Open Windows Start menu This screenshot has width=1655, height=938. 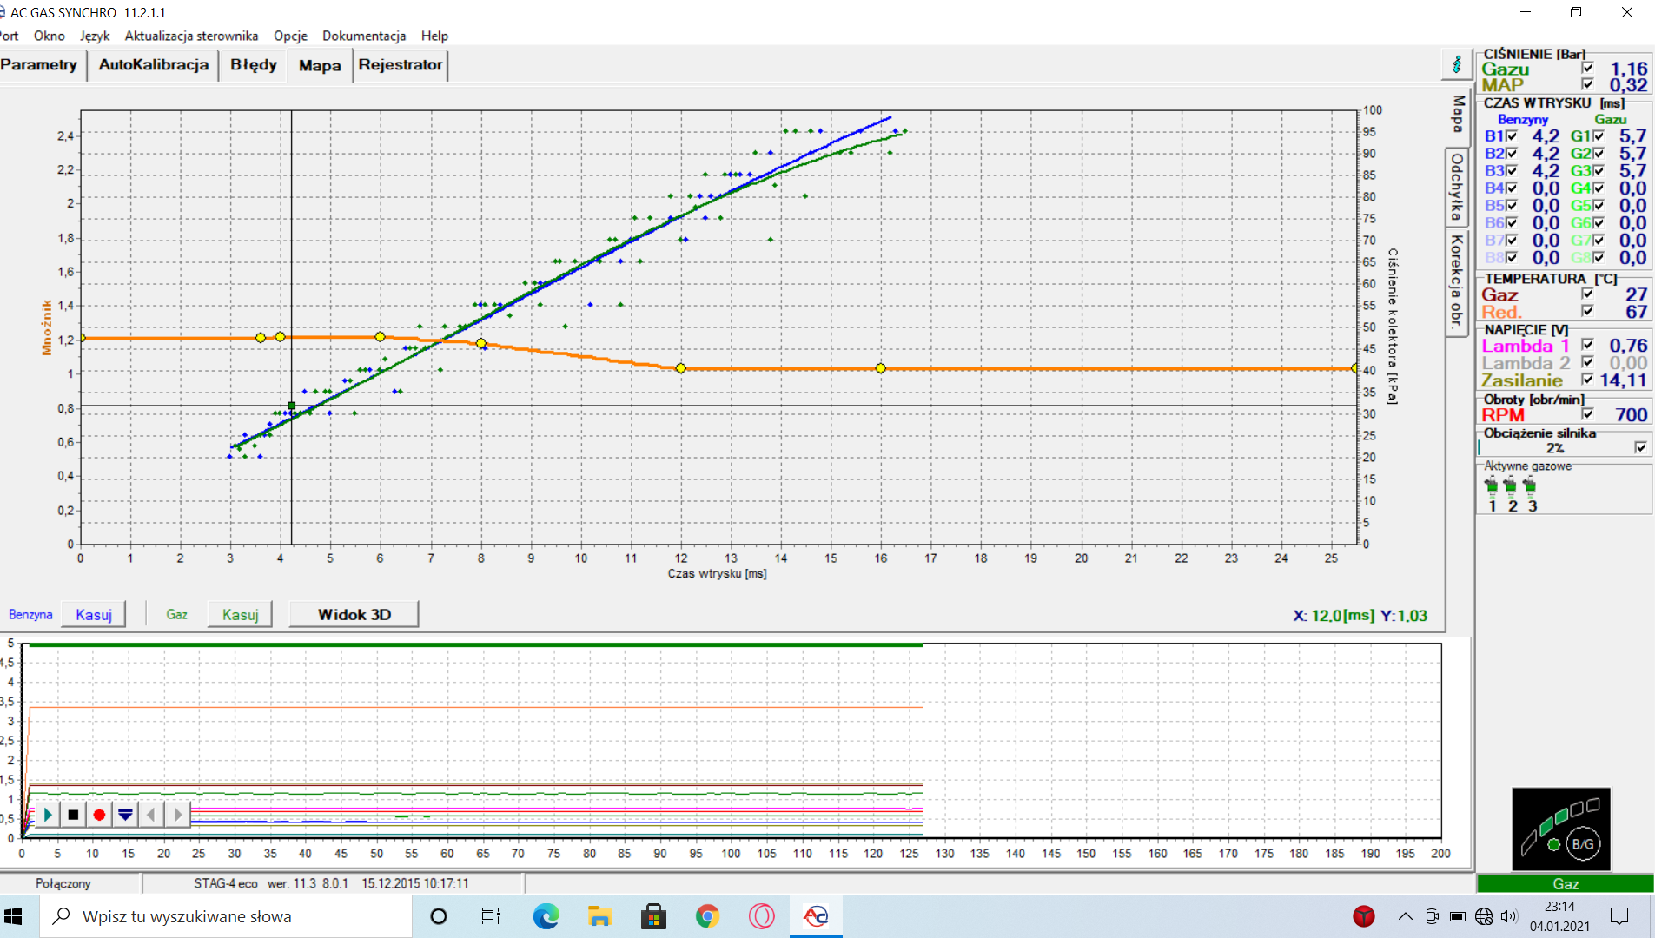pos(14,916)
